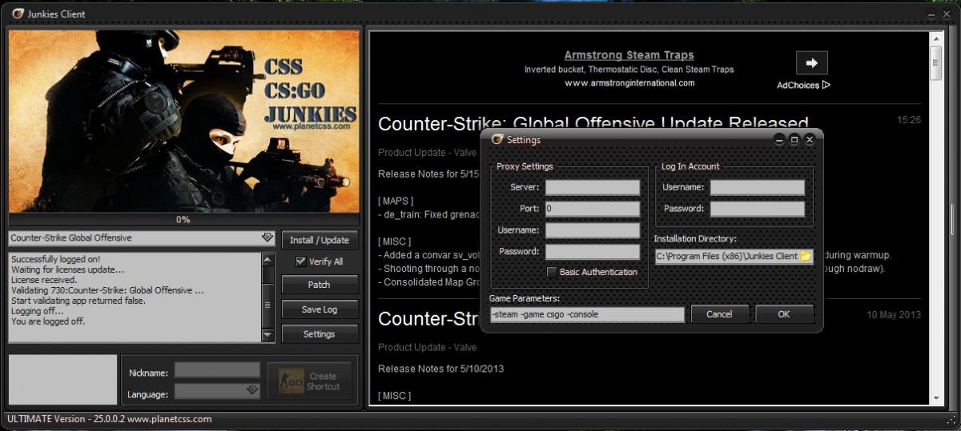961x431 pixels.
Task: Confirm settings with OK button
Action: coord(784,314)
